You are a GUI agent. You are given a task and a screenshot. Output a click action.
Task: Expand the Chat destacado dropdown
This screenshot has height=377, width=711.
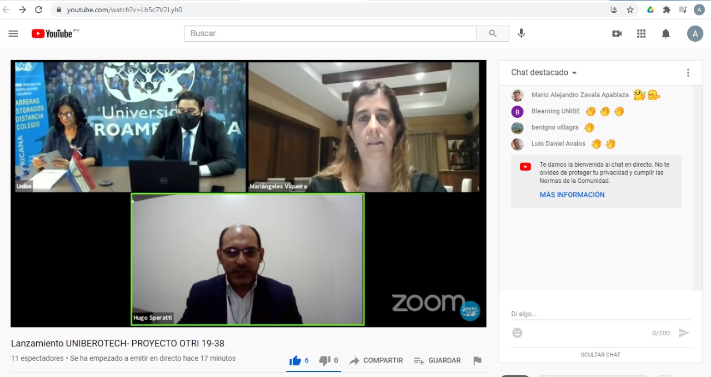(544, 73)
